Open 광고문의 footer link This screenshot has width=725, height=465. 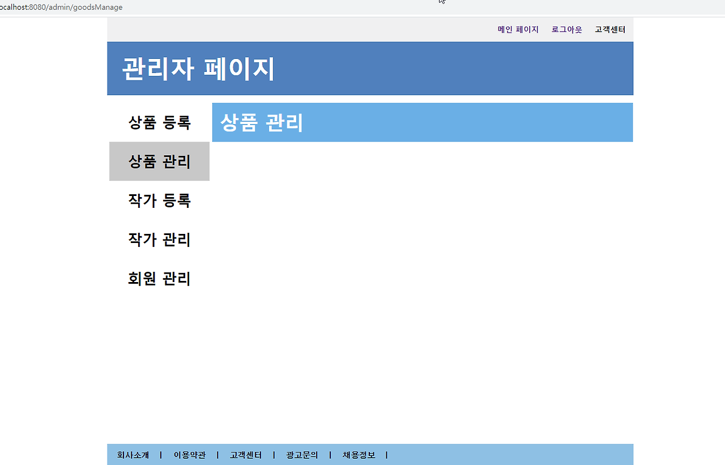coord(302,455)
